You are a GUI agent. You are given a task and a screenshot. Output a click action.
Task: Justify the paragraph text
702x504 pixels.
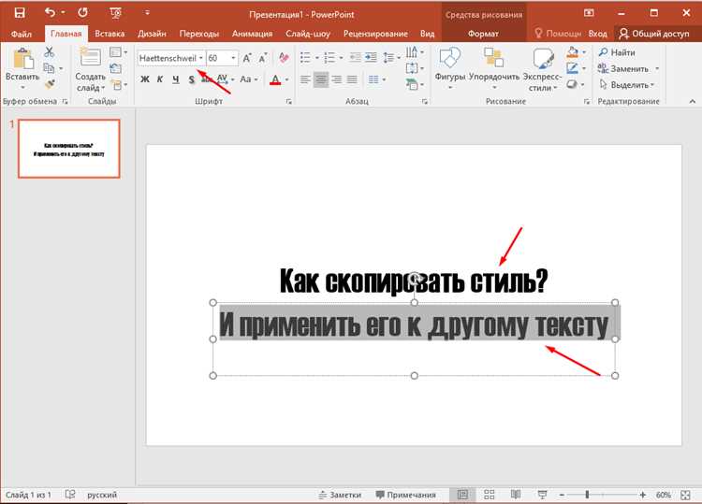352,79
